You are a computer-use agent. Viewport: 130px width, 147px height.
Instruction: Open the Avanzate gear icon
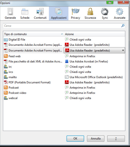[x=119, y=12]
